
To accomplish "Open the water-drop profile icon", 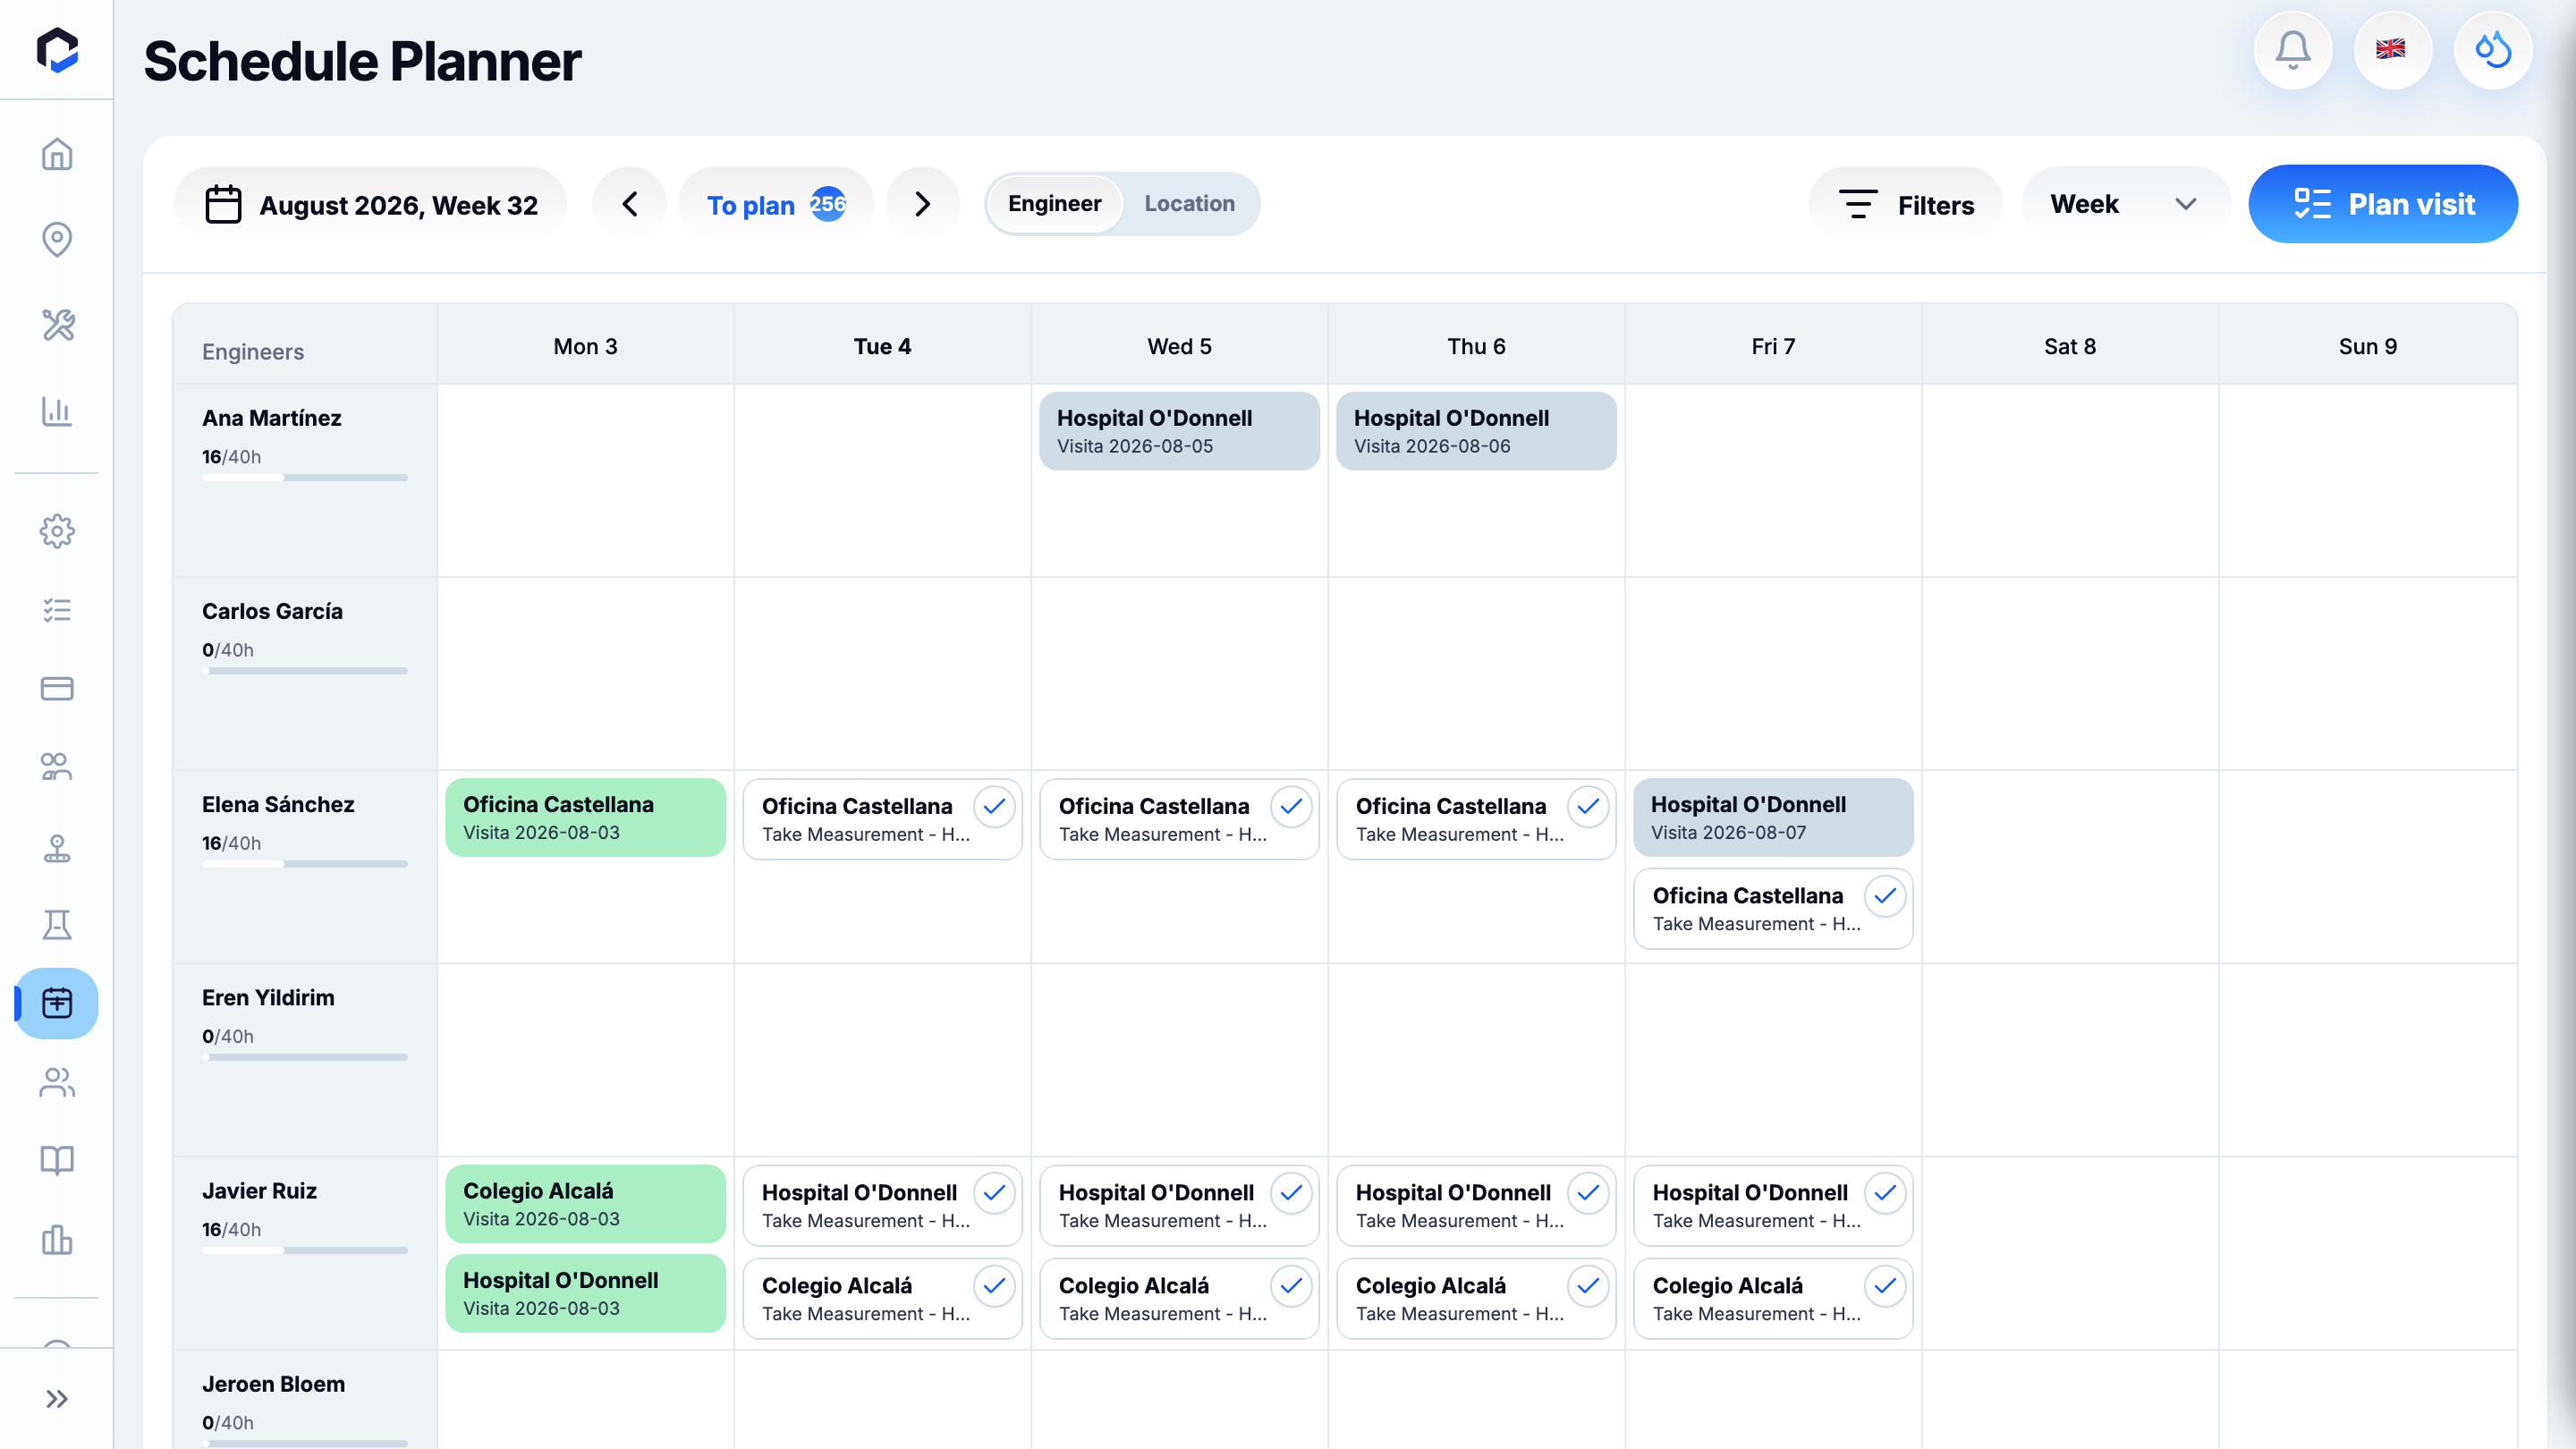I will coord(2493,49).
